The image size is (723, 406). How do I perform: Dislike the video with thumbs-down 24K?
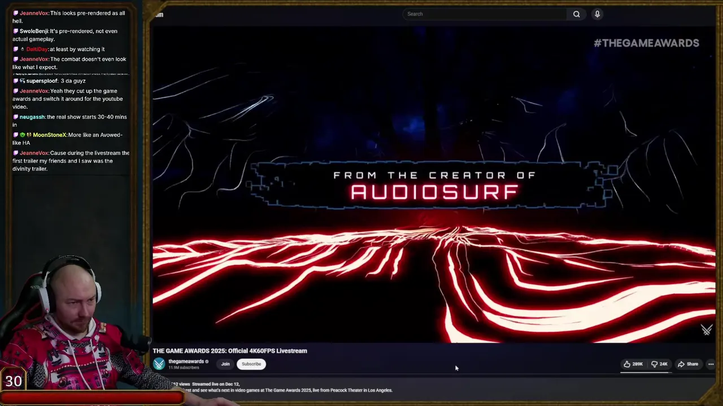[x=660, y=364]
